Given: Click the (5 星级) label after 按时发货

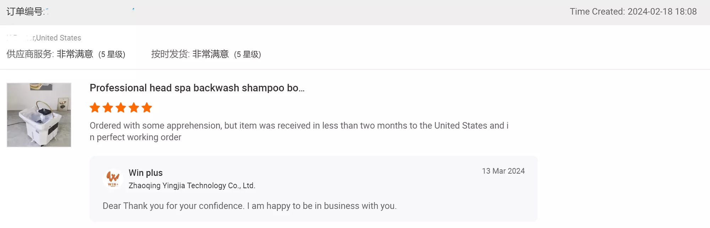Looking at the screenshot, I should [247, 55].
